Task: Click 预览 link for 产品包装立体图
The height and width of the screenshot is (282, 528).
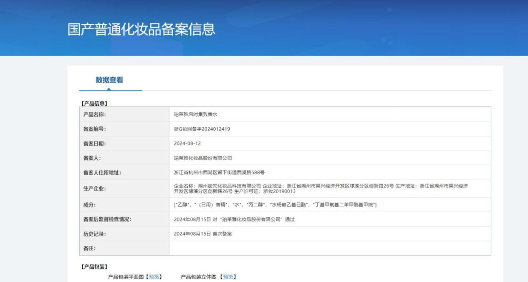Action: click(228, 277)
